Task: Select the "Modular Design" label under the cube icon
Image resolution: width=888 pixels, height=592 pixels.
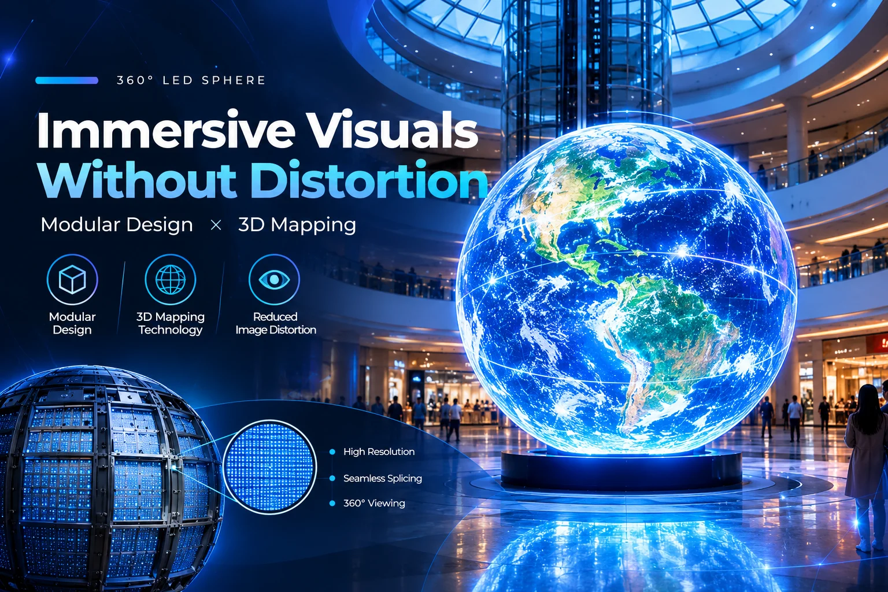Action: (72, 323)
